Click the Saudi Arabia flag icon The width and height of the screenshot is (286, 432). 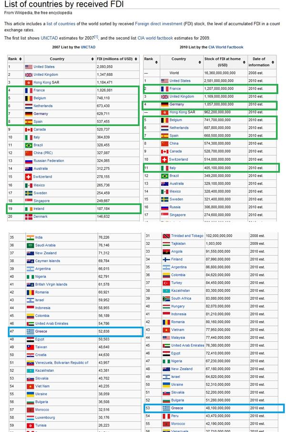tap(30, 245)
